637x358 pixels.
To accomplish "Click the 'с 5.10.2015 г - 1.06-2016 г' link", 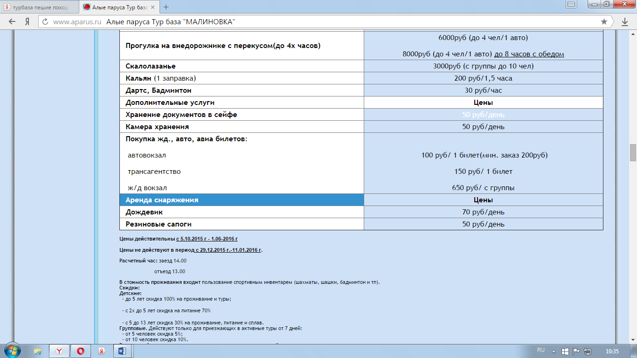I will pyautogui.click(x=207, y=239).
